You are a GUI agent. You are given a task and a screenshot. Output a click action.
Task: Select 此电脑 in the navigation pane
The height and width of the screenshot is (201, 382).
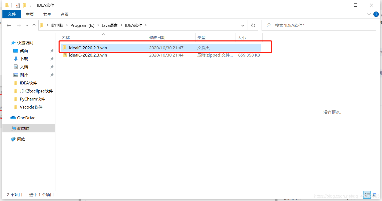(28, 128)
